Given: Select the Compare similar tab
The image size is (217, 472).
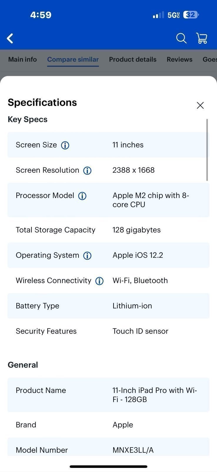Looking at the screenshot, I should [x=73, y=60].
